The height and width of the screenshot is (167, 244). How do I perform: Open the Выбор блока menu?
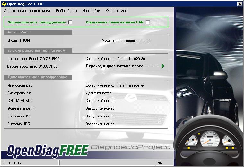pyautogui.click(x=66, y=11)
